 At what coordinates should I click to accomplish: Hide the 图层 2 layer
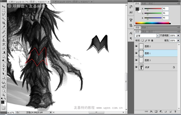136,46
